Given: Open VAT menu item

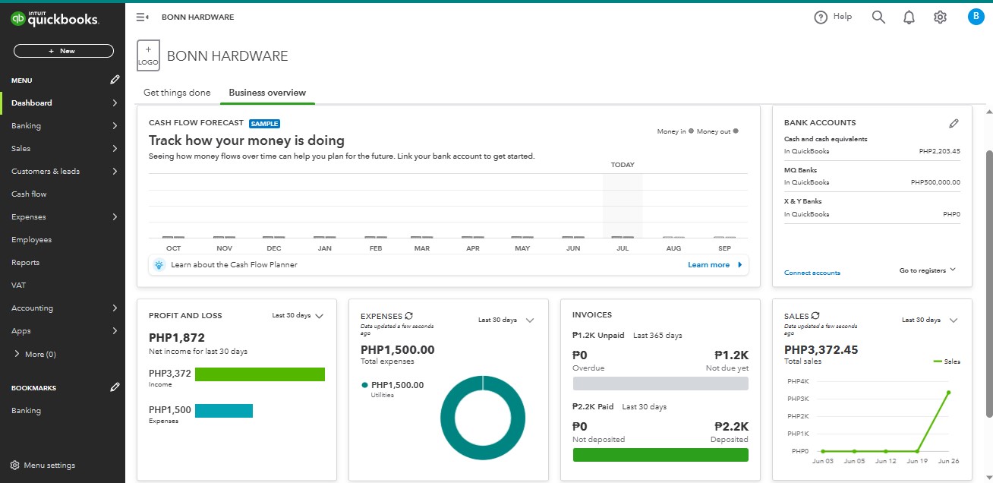Looking at the screenshot, I should pyautogui.click(x=18, y=286).
